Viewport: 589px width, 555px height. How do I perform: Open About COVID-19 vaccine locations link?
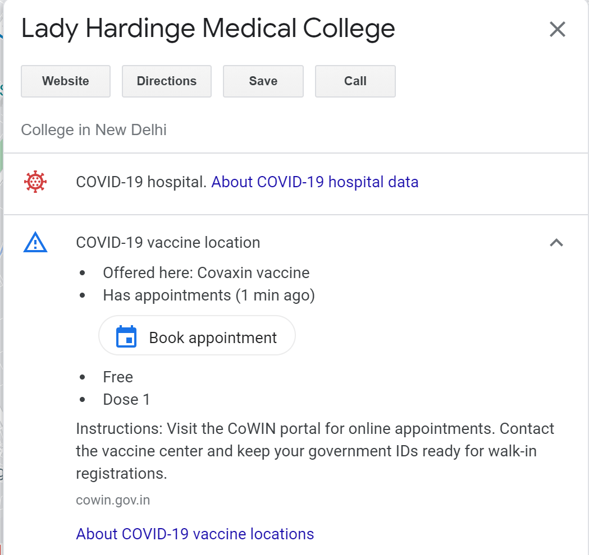(x=195, y=534)
